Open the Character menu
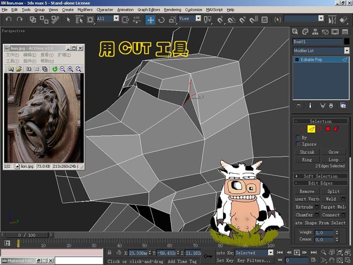 tap(105, 10)
